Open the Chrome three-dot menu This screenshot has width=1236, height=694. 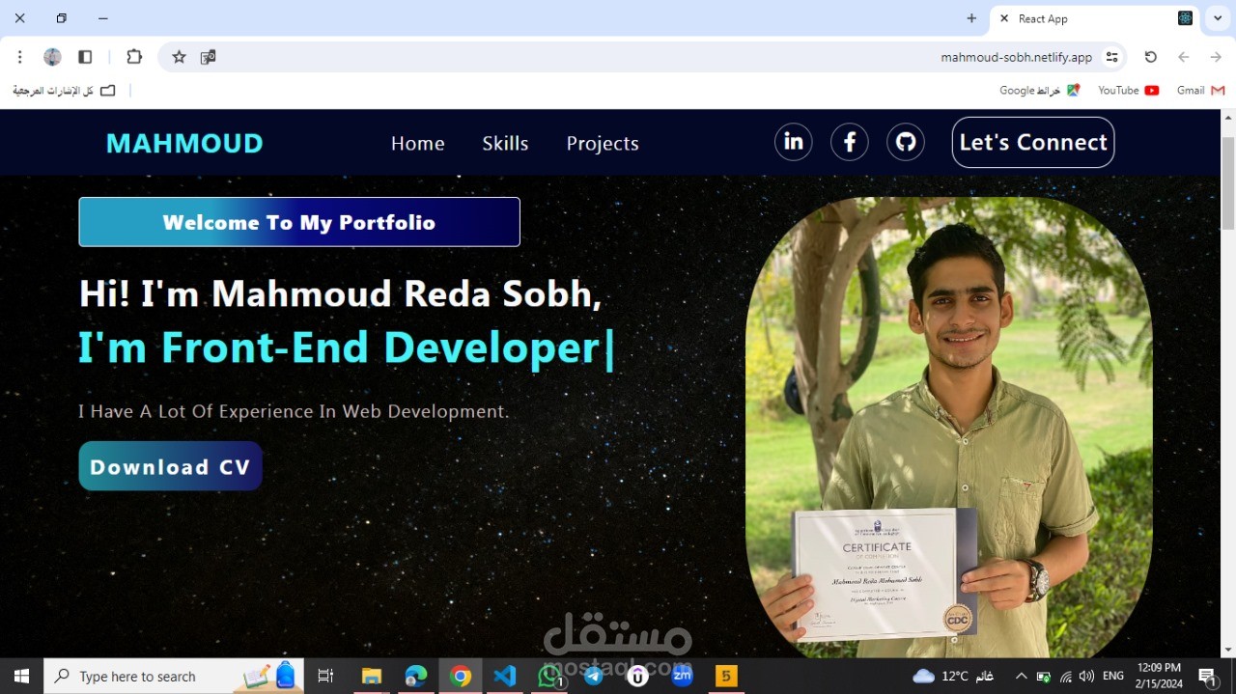point(19,57)
